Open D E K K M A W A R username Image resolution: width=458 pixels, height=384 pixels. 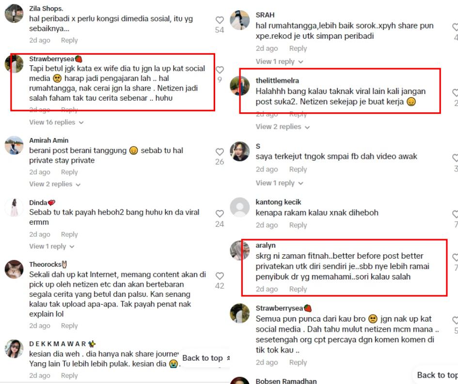58,344
